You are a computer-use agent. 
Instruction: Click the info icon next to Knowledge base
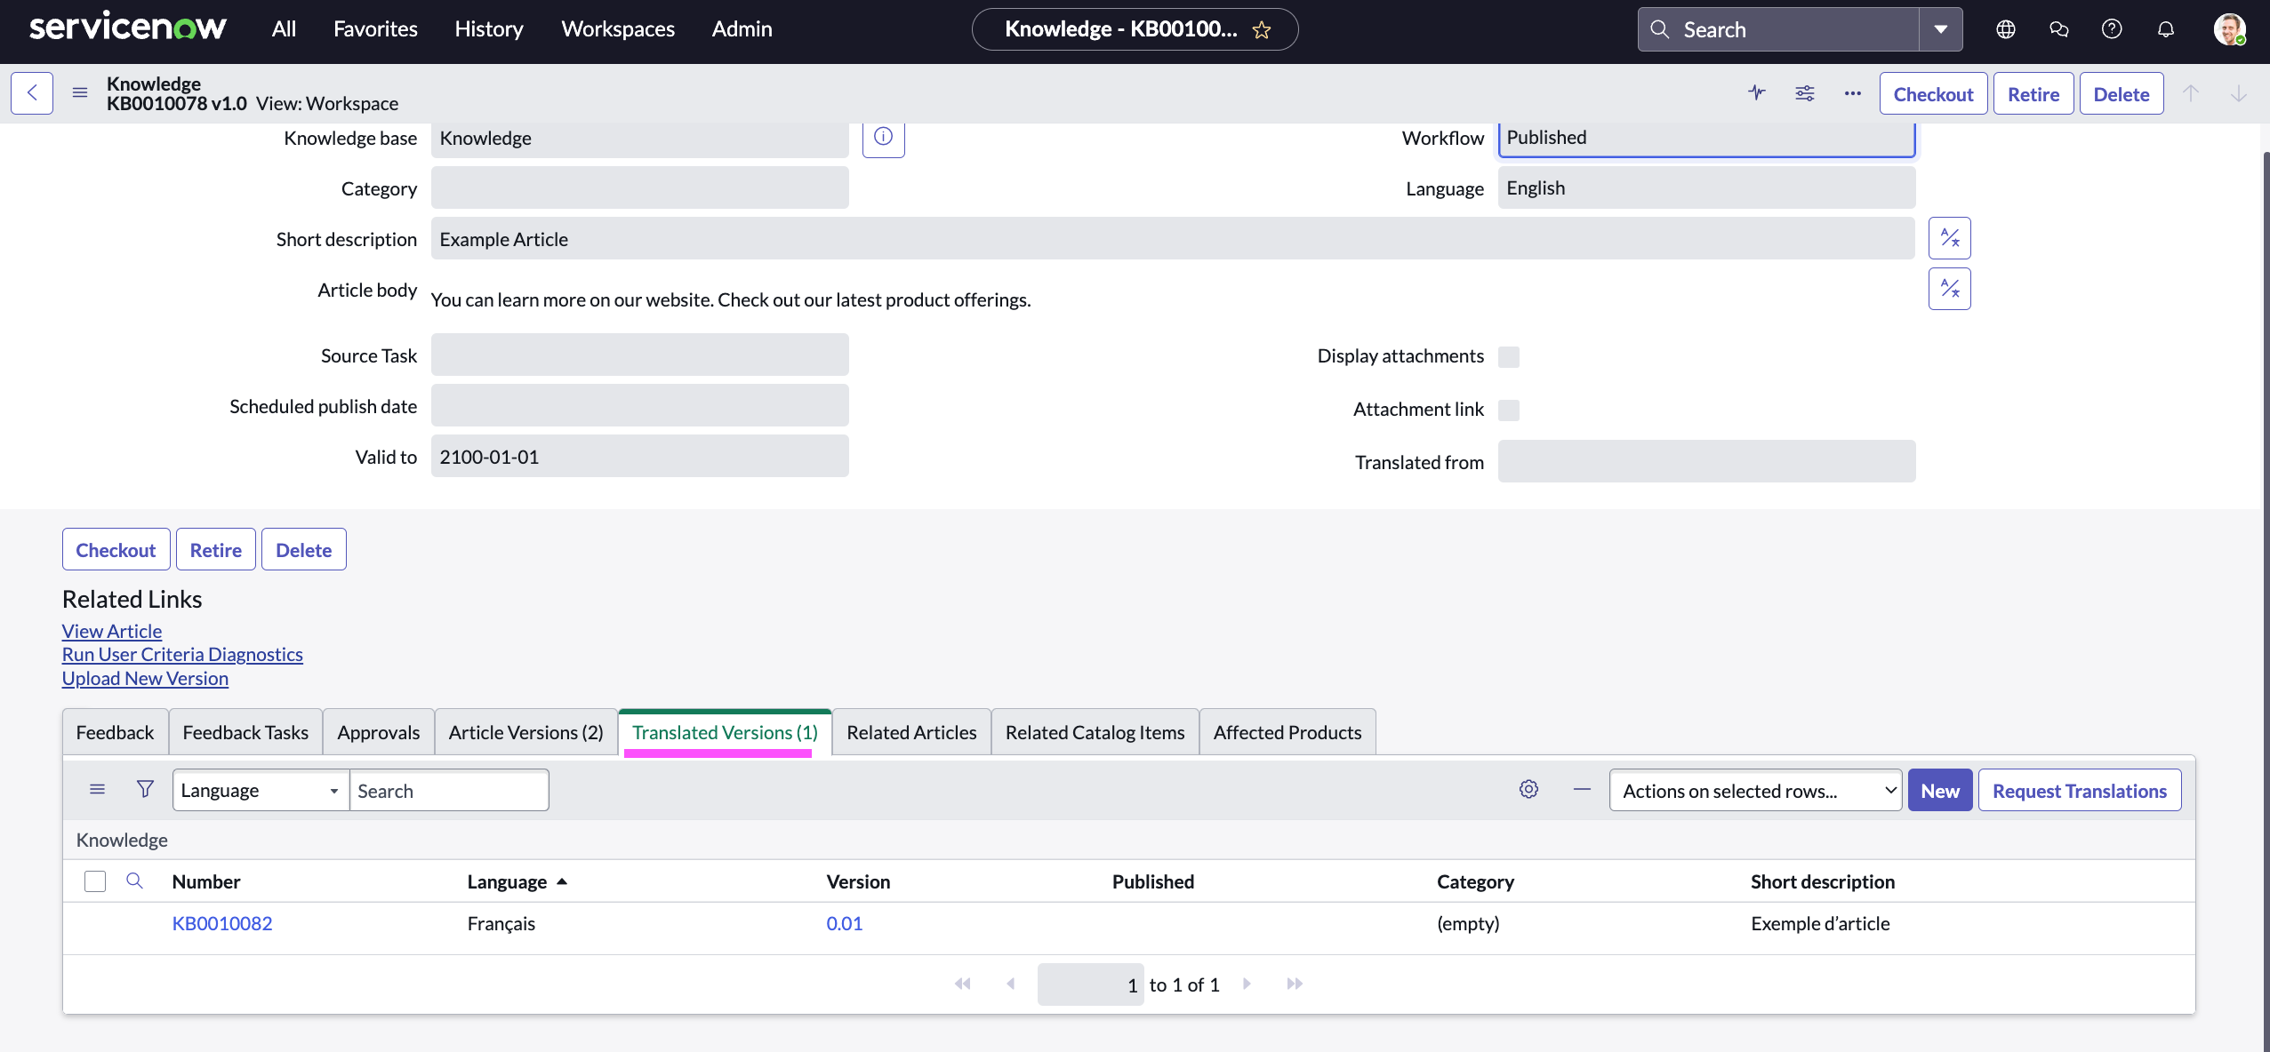(883, 137)
